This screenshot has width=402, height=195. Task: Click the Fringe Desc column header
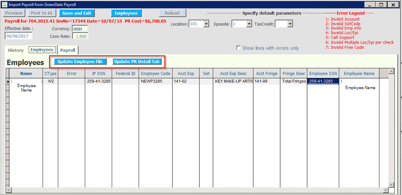coord(293,73)
